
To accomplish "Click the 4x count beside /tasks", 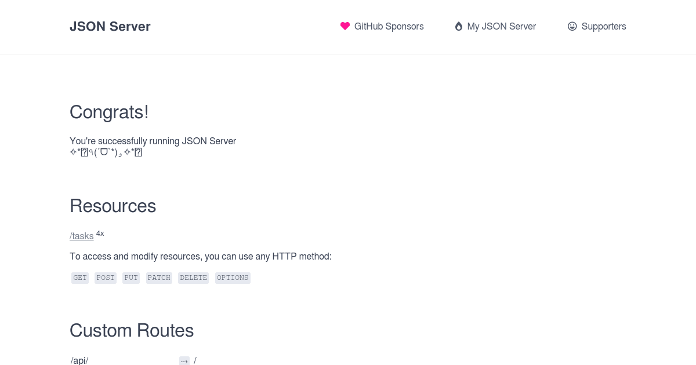I will click(x=100, y=233).
